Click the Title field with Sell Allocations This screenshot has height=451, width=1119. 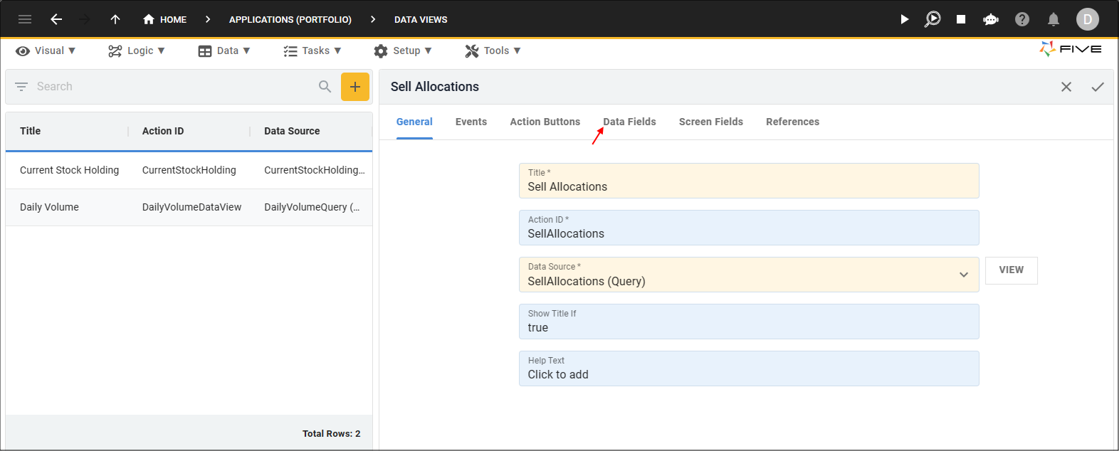coord(749,181)
